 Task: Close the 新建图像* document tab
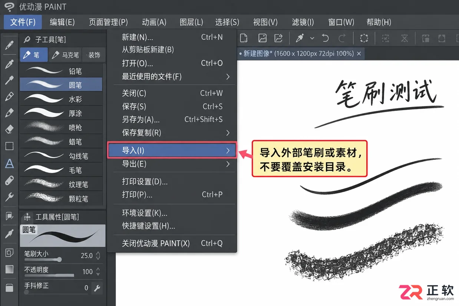click(x=359, y=54)
